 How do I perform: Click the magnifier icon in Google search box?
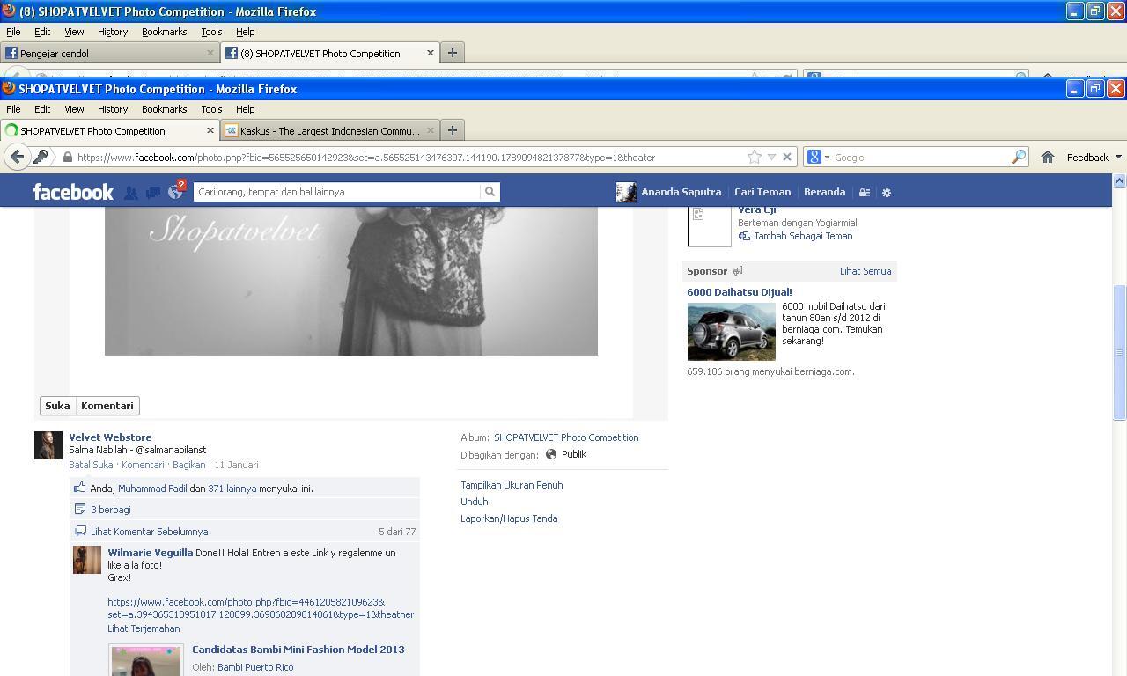(x=1019, y=157)
